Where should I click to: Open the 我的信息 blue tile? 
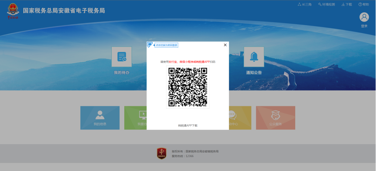pos(100,118)
